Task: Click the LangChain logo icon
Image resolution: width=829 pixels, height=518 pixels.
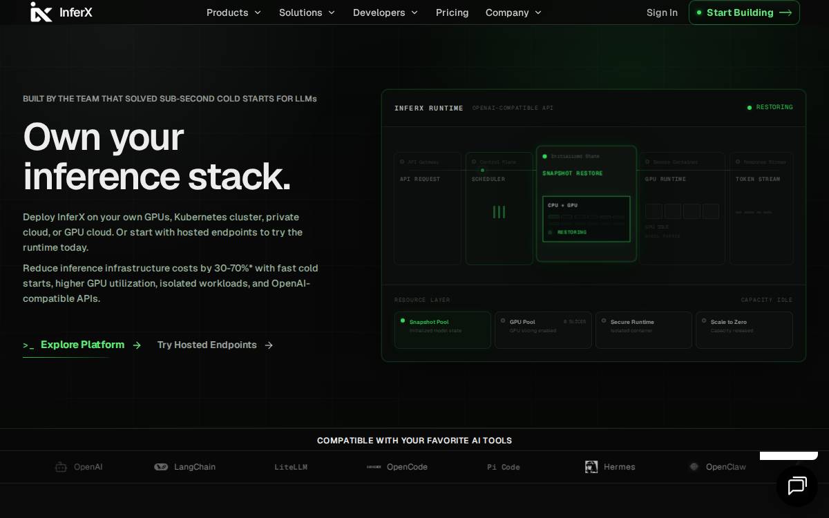Action: (161, 467)
